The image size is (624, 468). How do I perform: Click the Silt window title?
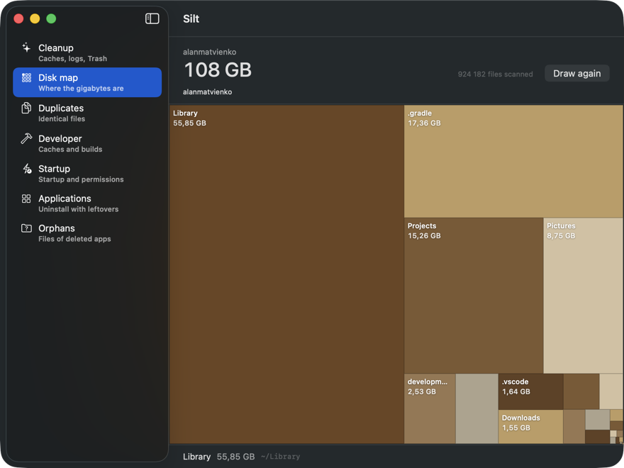point(191,18)
